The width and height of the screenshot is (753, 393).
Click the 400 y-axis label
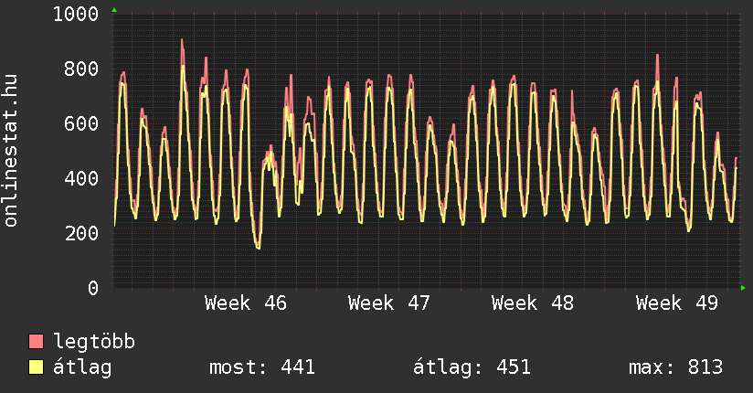pyautogui.click(x=81, y=179)
